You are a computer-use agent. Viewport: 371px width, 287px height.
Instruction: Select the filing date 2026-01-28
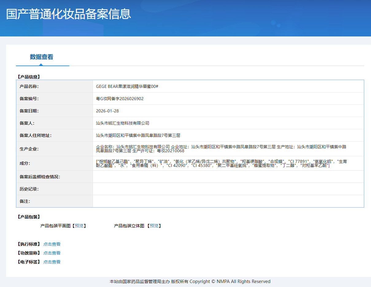[107, 111]
